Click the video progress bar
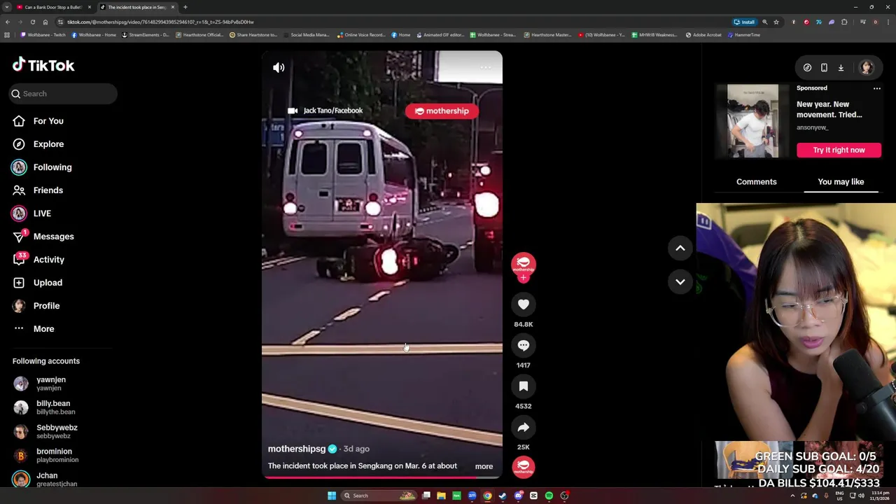Viewport: 896px width, 504px height. (x=382, y=477)
